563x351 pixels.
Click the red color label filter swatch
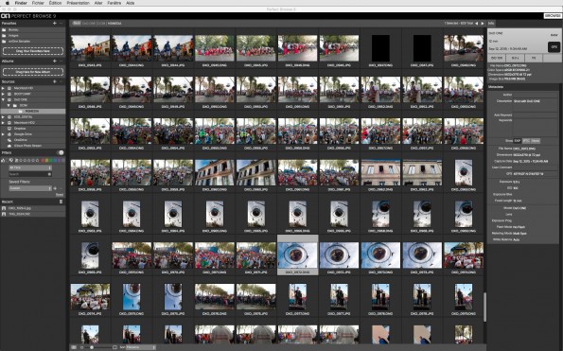click(43, 160)
